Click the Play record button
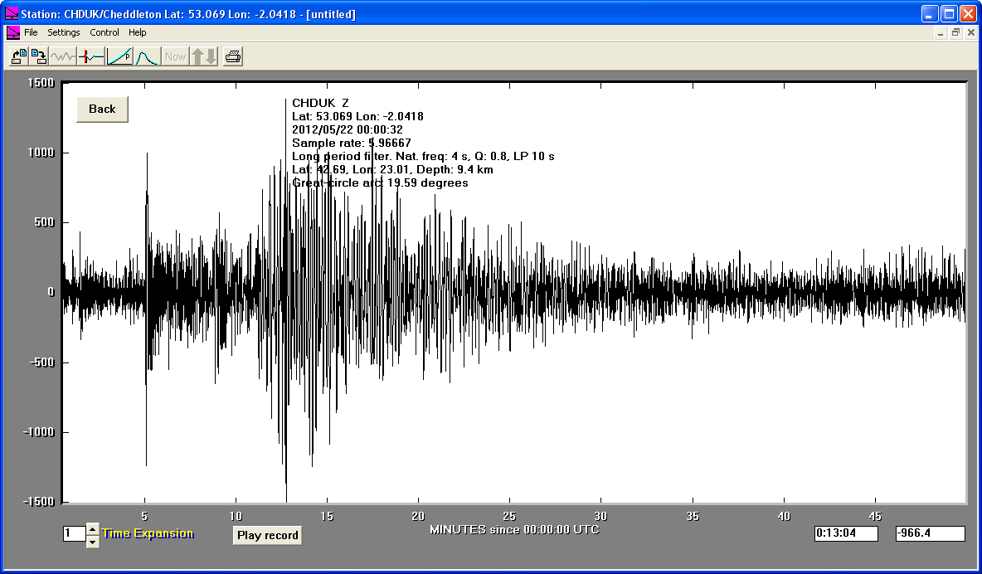Viewport: 982px width, 574px height. pos(267,535)
